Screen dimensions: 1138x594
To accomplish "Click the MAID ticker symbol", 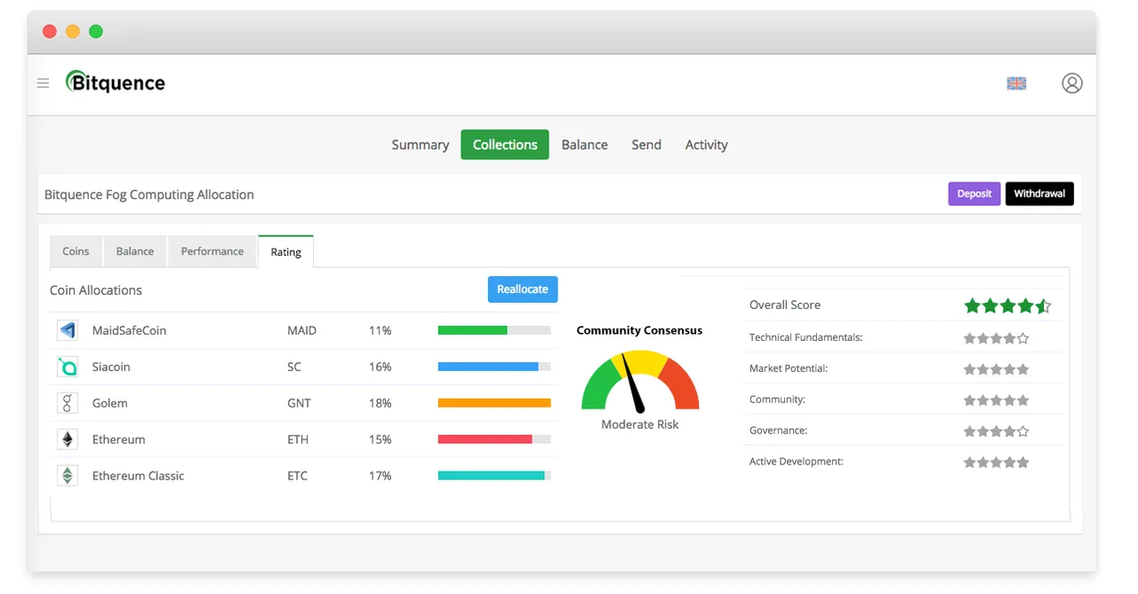I will [x=301, y=330].
